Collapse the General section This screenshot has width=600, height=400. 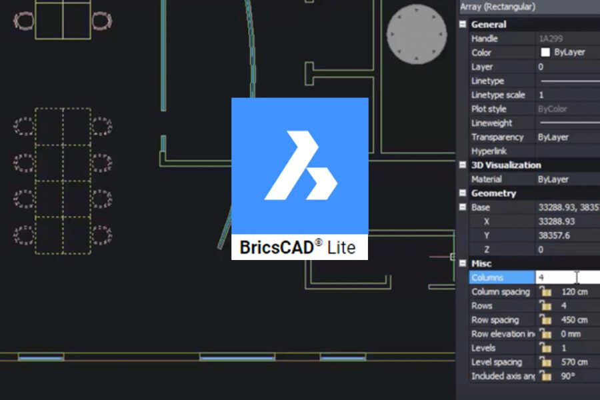pos(463,25)
